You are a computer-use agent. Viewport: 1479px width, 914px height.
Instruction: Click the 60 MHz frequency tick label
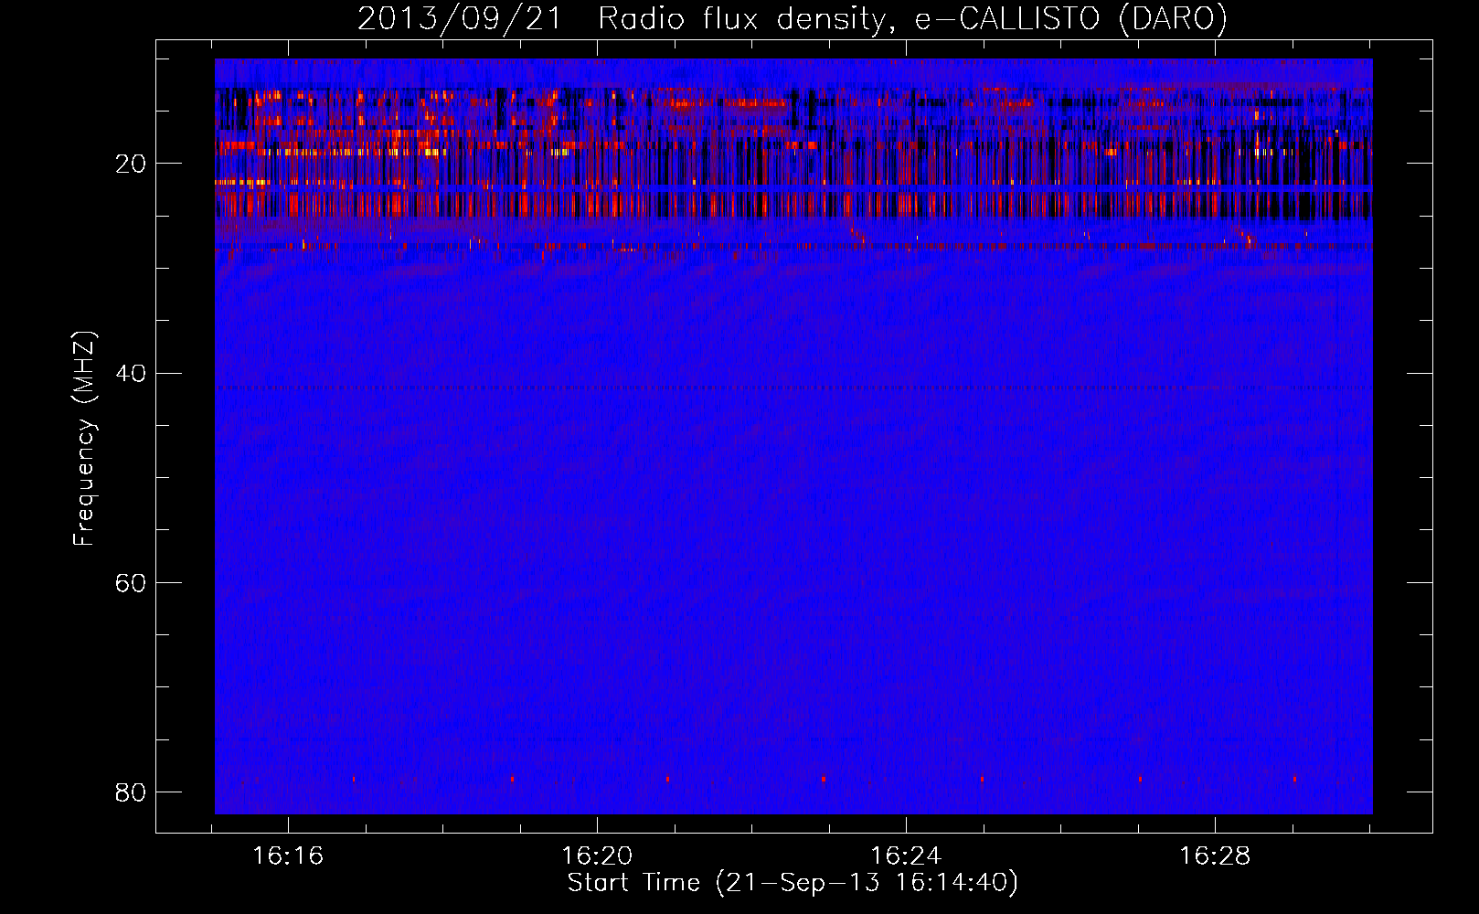131,583
